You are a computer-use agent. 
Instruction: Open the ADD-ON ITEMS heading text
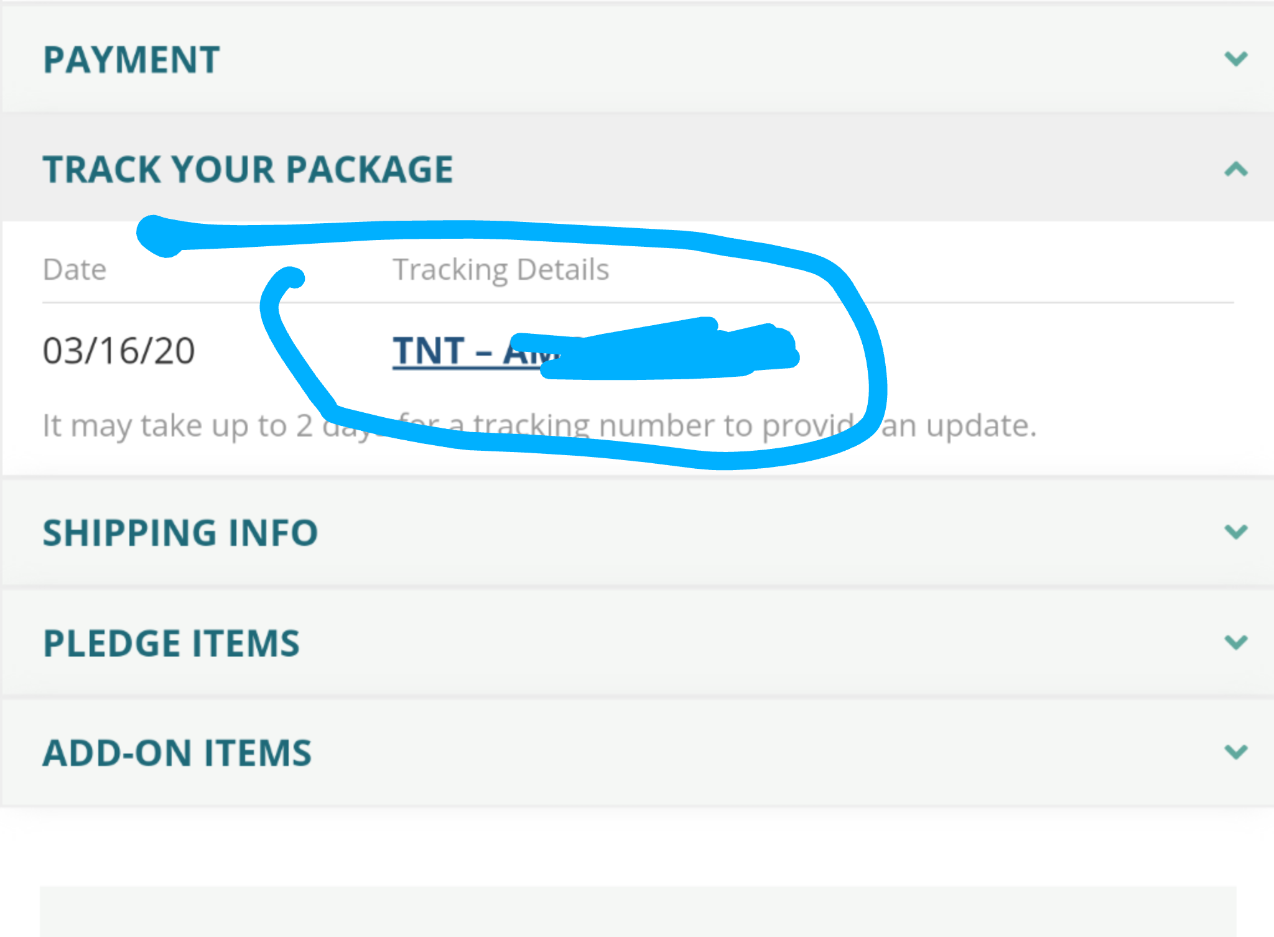click(x=177, y=753)
